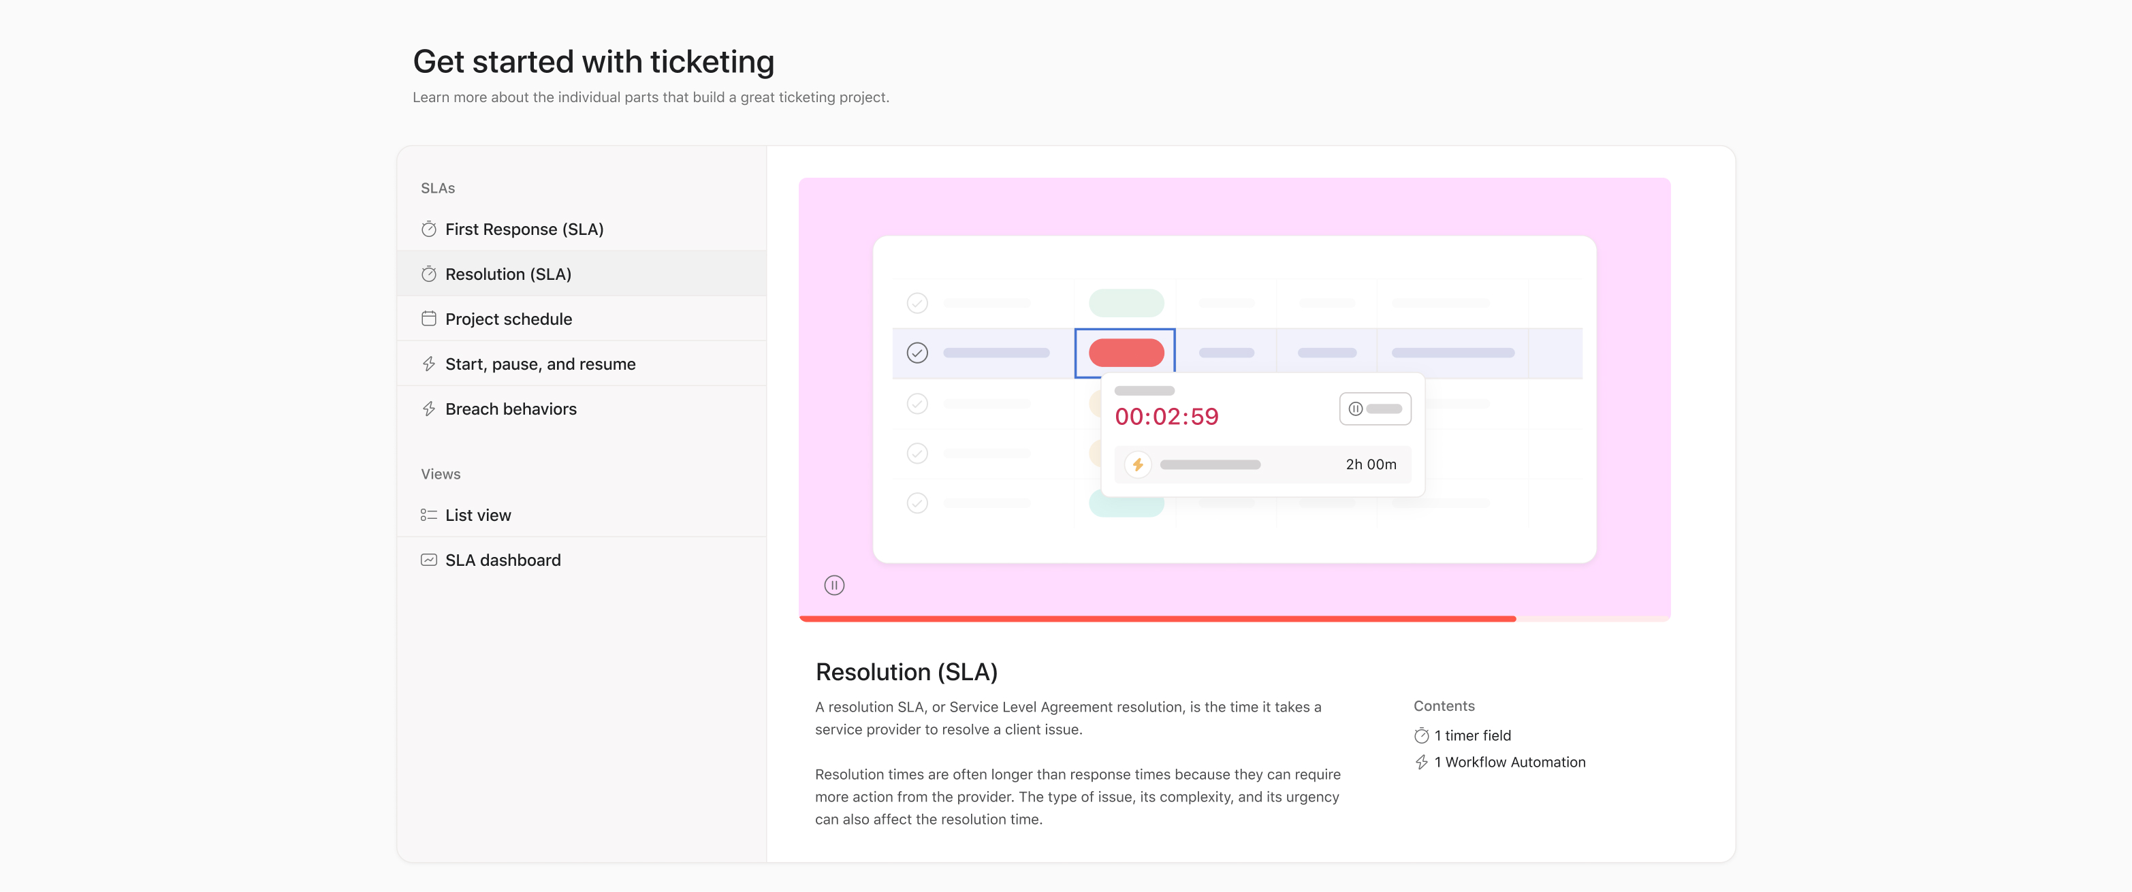Check the top row's completion circle
This screenshot has height=892, width=2132.
(917, 303)
